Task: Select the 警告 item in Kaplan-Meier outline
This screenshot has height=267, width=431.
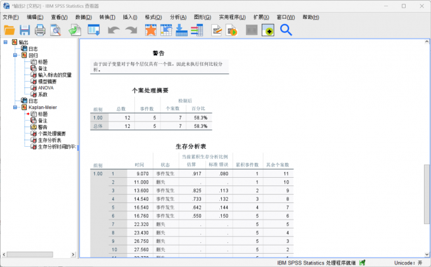Action: [x=42, y=127]
